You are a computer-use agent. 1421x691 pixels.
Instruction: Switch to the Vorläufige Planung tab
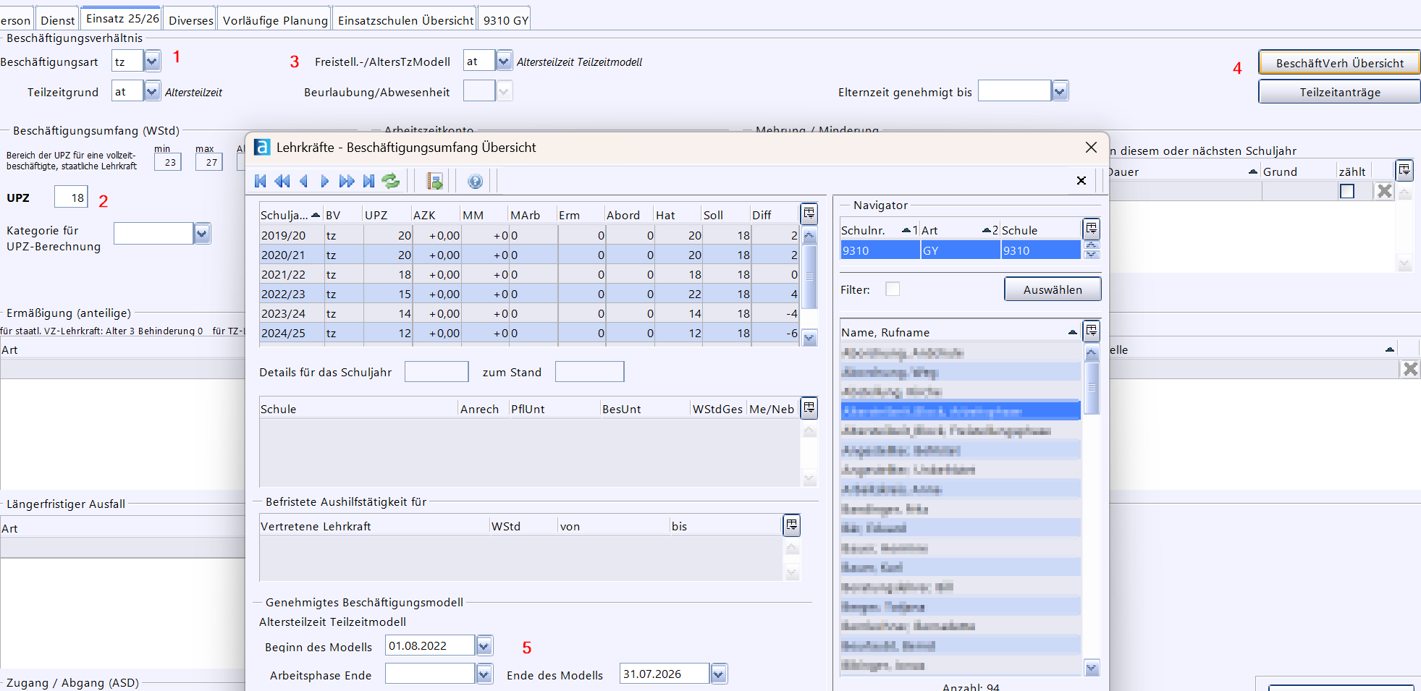(x=275, y=20)
